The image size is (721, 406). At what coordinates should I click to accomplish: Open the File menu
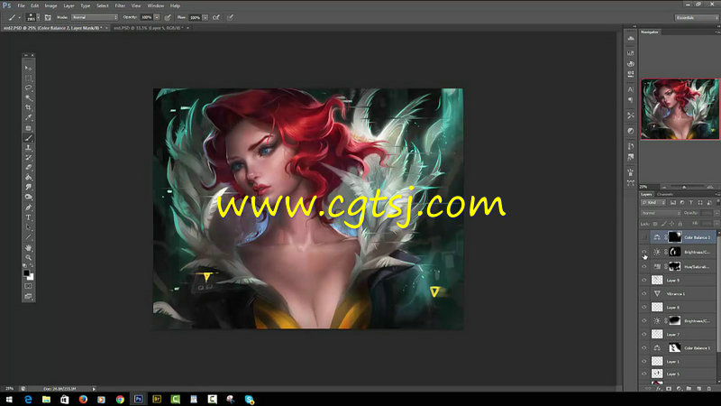21,5
